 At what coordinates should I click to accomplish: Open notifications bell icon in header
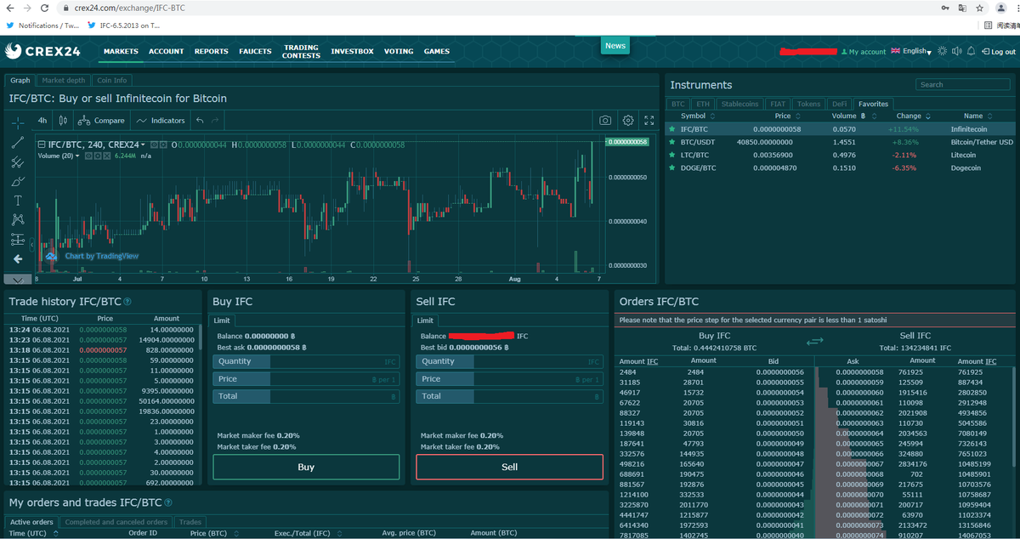click(x=971, y=51)
